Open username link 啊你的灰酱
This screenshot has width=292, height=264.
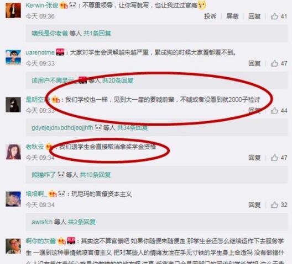point(41,241)
